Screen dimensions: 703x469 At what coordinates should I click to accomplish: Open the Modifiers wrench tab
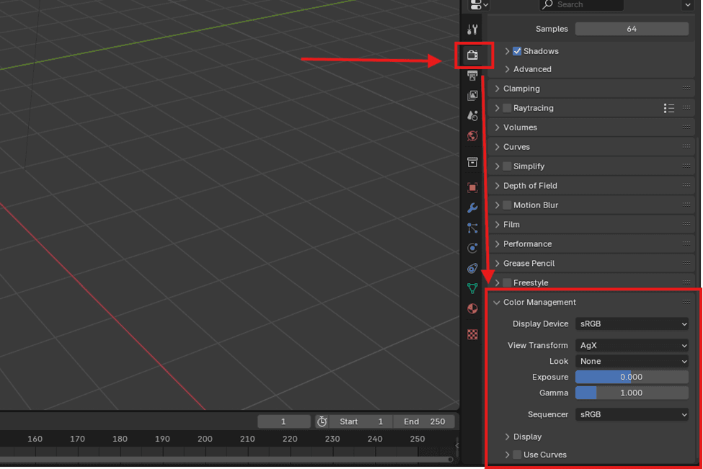point(473,207)
